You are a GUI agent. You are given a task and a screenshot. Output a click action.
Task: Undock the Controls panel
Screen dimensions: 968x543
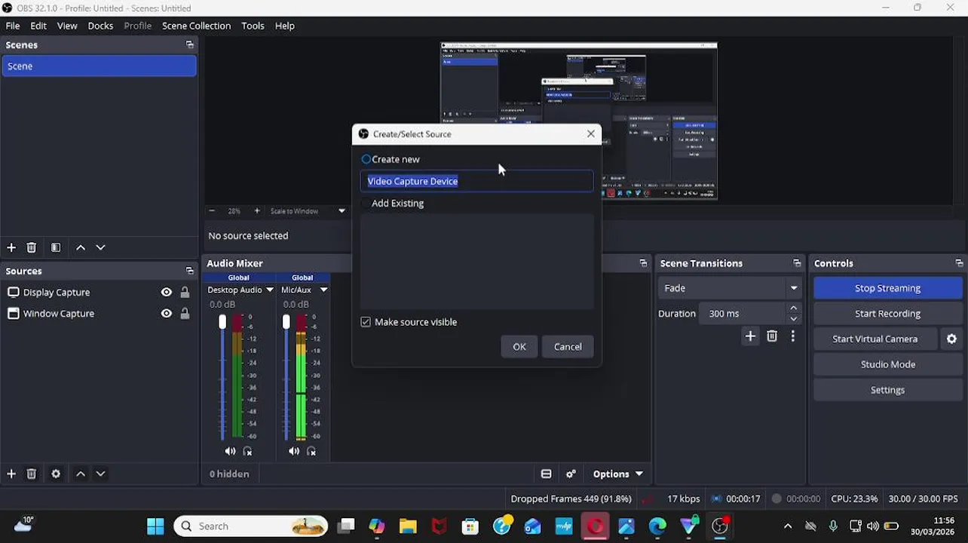tap(959, 263)
